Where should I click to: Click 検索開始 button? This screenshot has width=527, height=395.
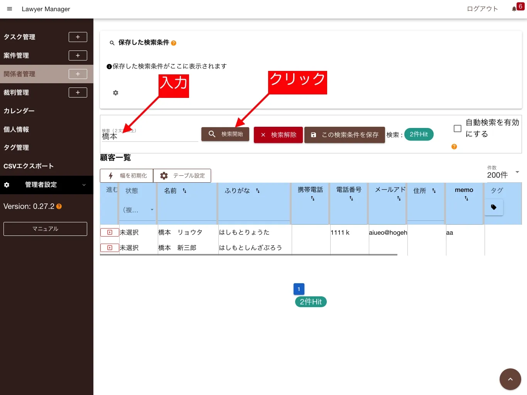click(225, 134)
